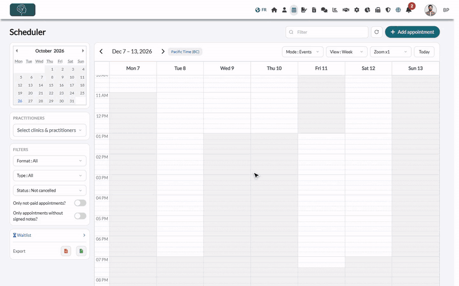Open the settings gear icon
The width and height of the screenshot is (459, 286).
[356, 10]
